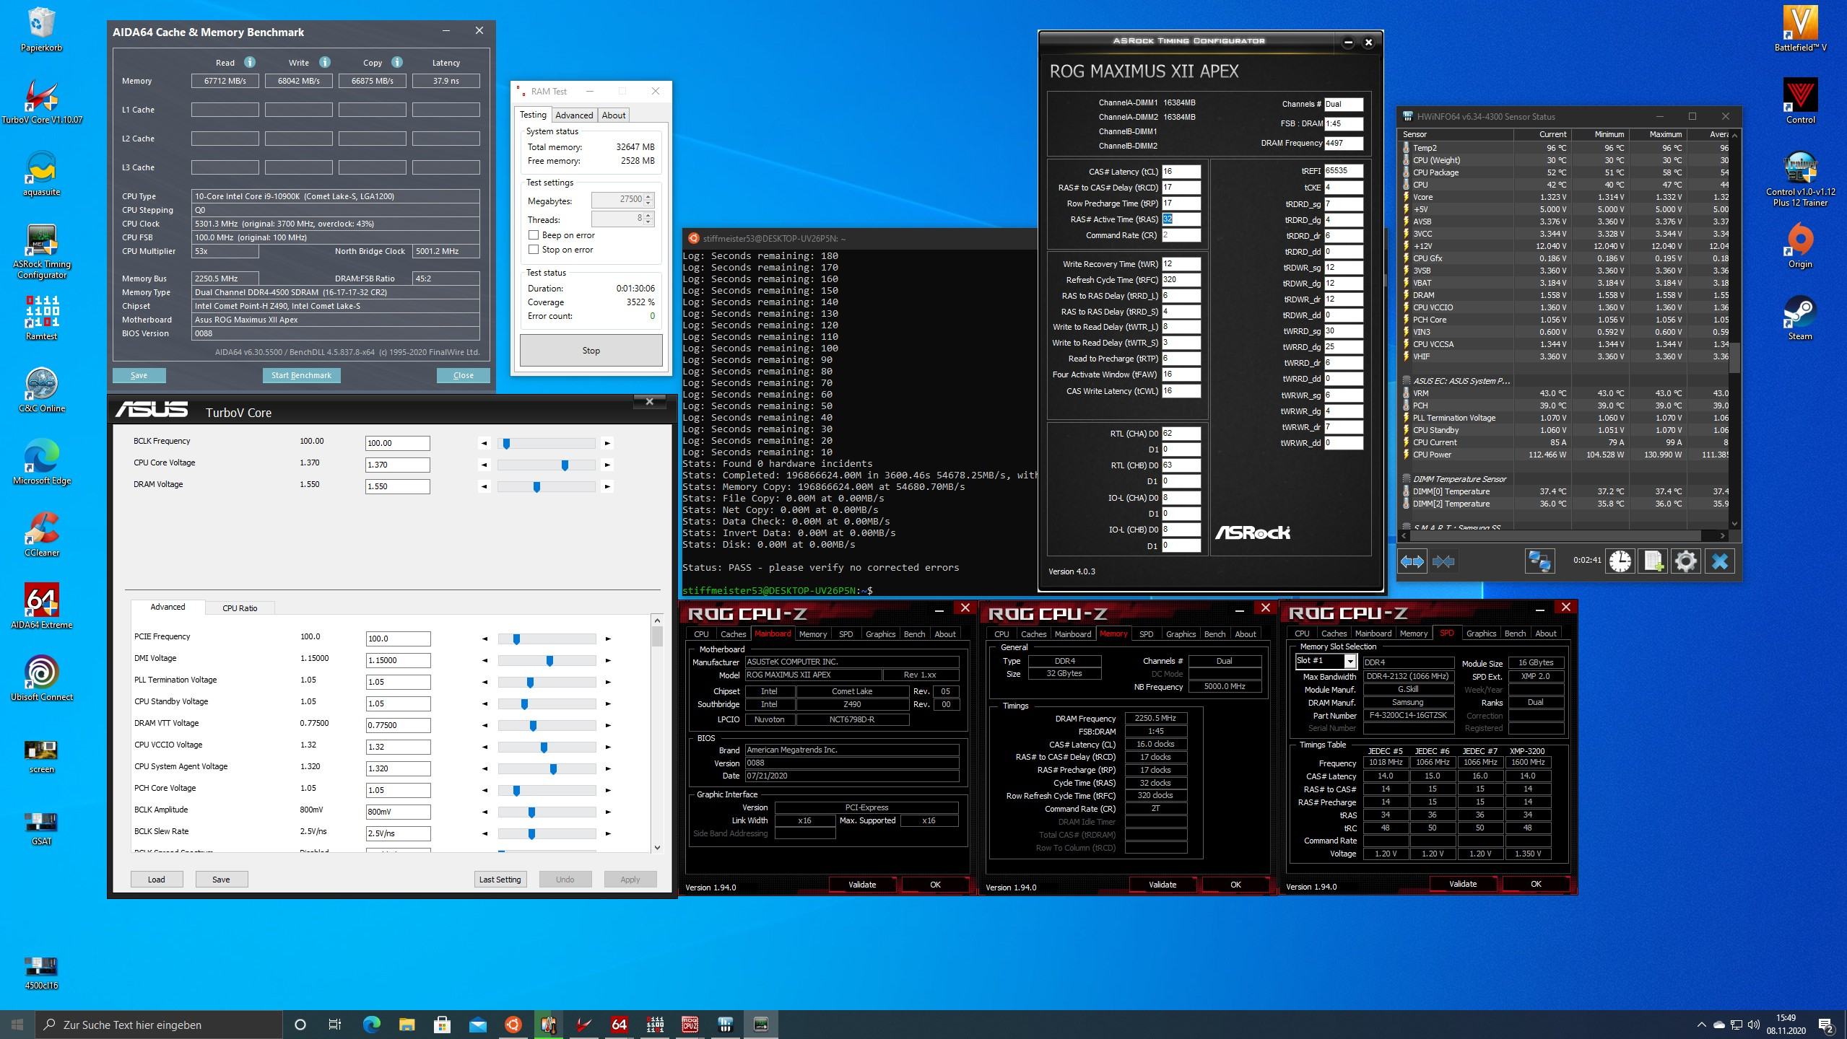Enable Stop on error checkbox
1847x1039 pixels.
click(534, 250)
